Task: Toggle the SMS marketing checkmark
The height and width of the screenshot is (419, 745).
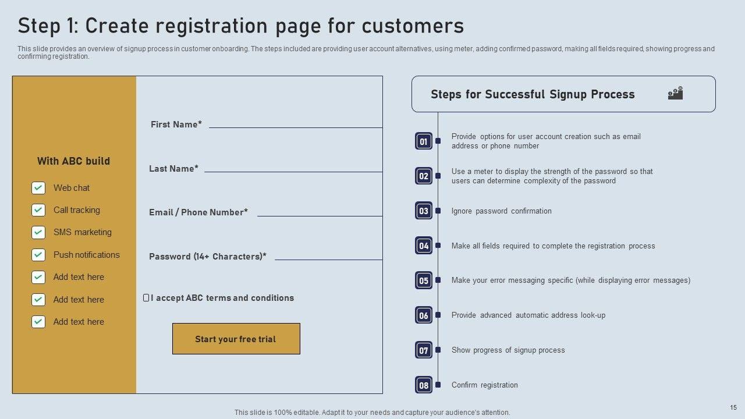Action: (38, 232)
